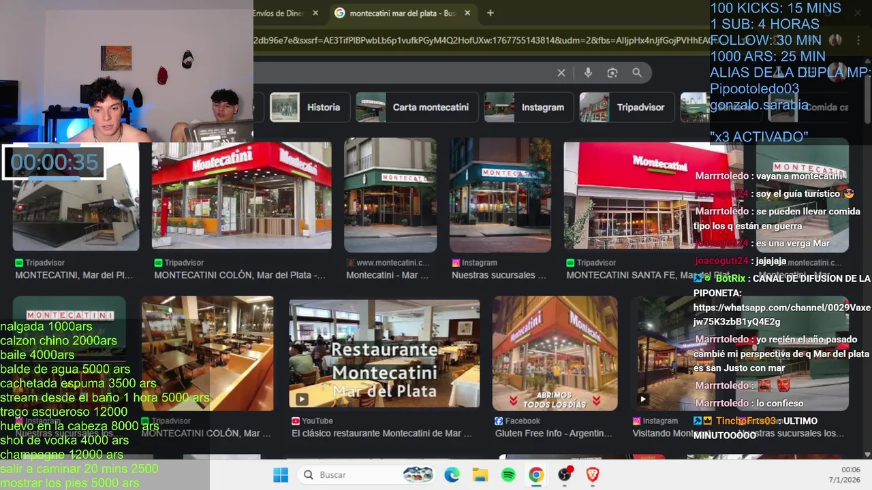Open the Nuestras sucursales Instagram image
Viewport: 872px width, 490px height.
(500, 196)
